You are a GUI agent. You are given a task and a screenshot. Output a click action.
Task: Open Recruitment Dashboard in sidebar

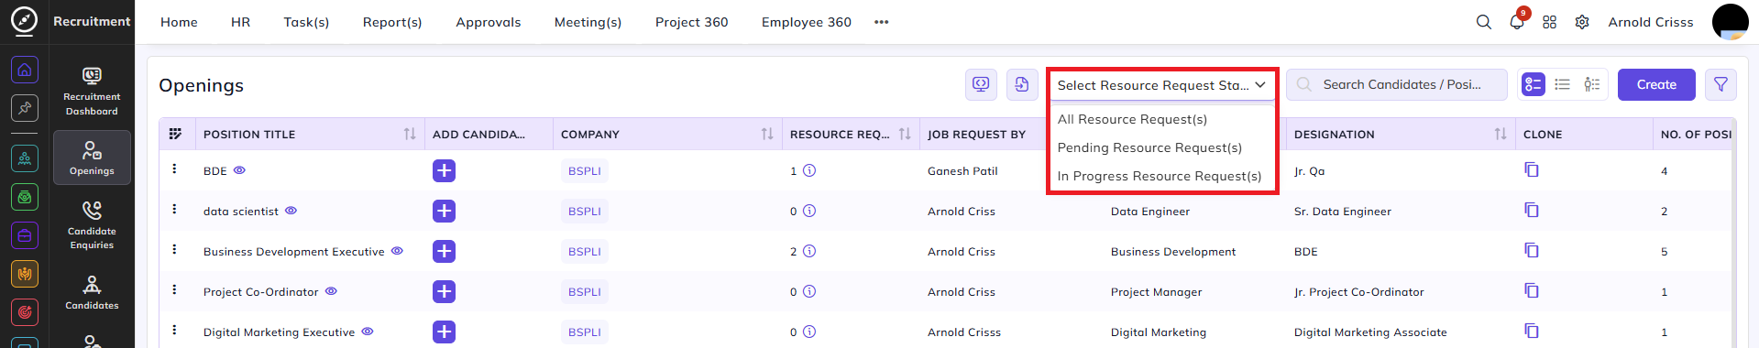point(92,91)
